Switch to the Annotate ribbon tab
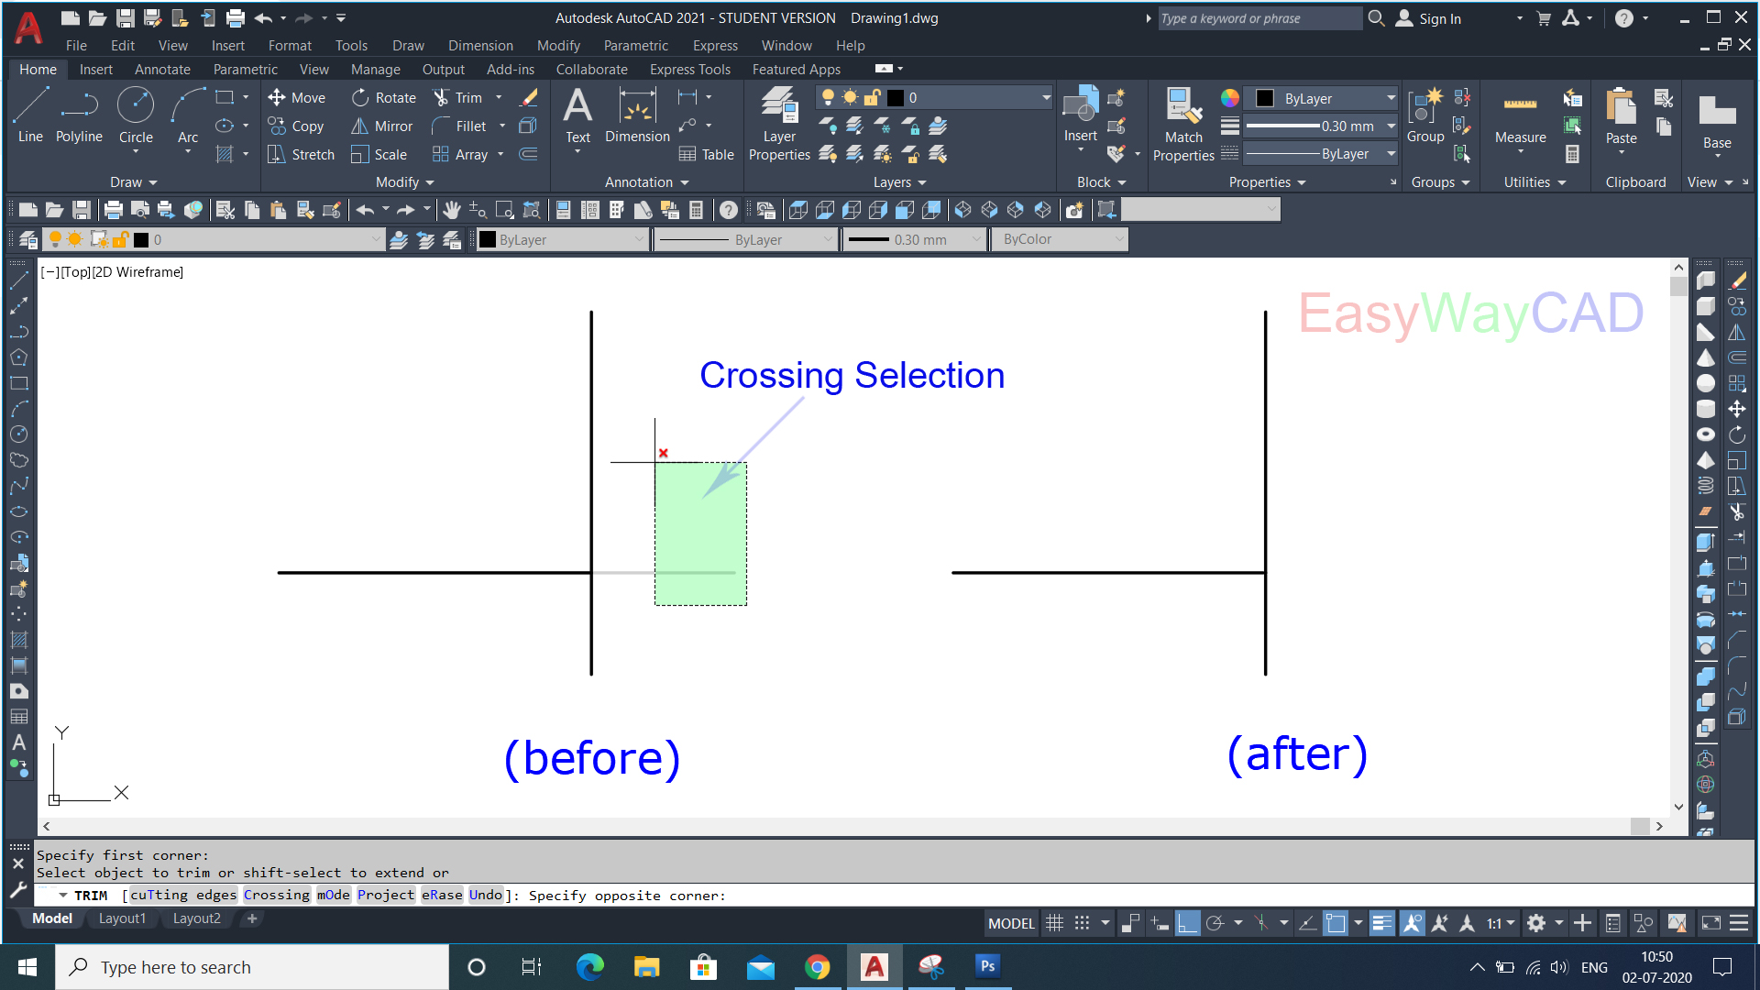The width and height of the screenshot is (1760, 990). coord(162,69)
